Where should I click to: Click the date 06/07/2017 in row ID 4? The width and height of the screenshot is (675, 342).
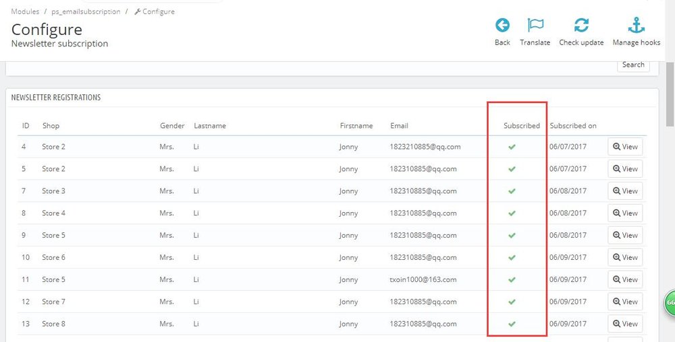568,147
